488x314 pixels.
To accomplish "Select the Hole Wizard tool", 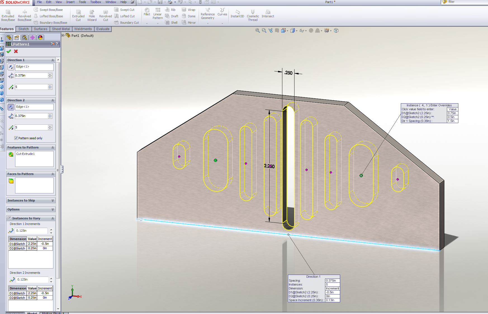I will [x=92, y=13].
